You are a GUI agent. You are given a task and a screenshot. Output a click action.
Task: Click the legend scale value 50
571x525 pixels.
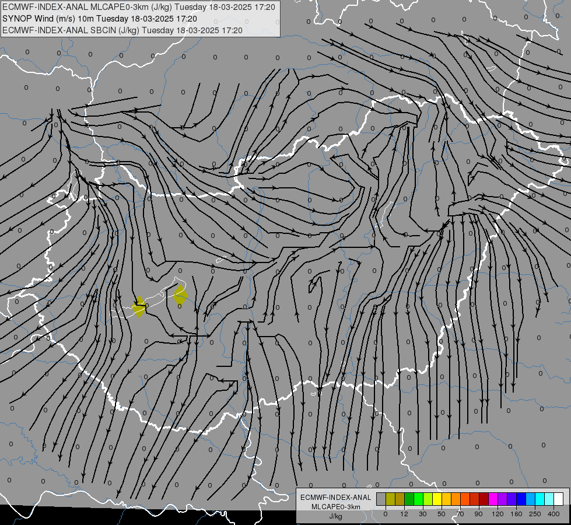pos(442,514)
